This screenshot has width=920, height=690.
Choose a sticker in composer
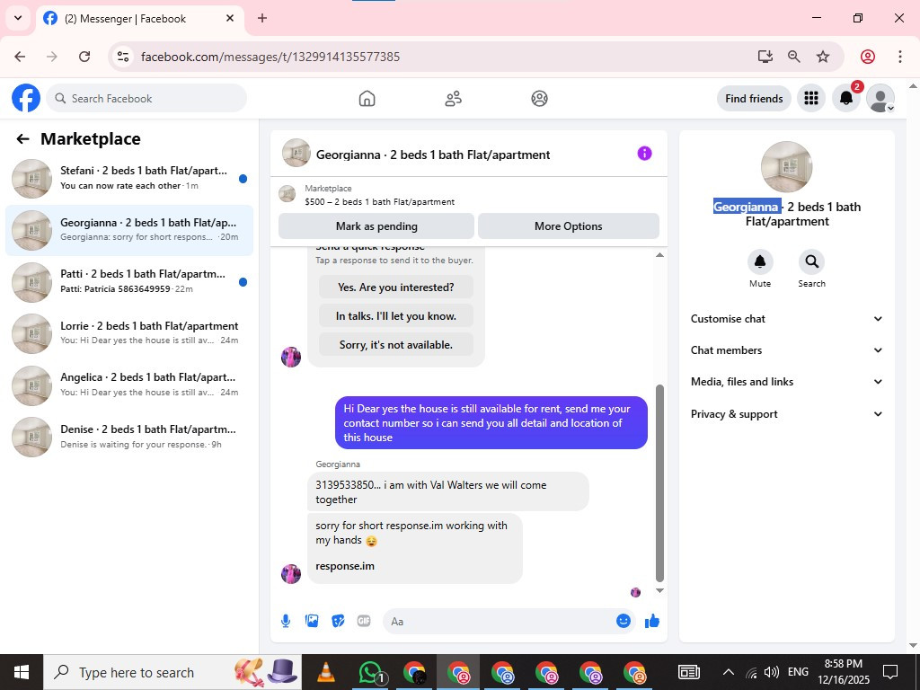point(338,621)
